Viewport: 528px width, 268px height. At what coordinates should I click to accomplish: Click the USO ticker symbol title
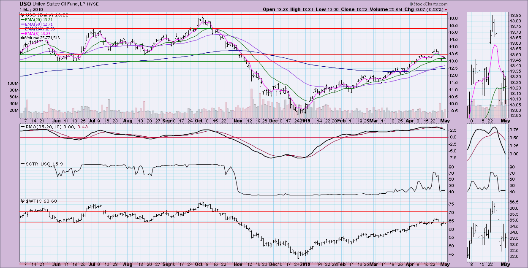[x=25, y=3]
